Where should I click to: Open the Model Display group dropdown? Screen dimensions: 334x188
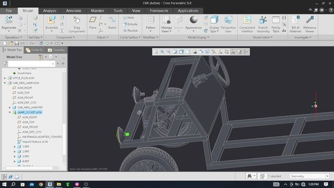pos(198,37)
